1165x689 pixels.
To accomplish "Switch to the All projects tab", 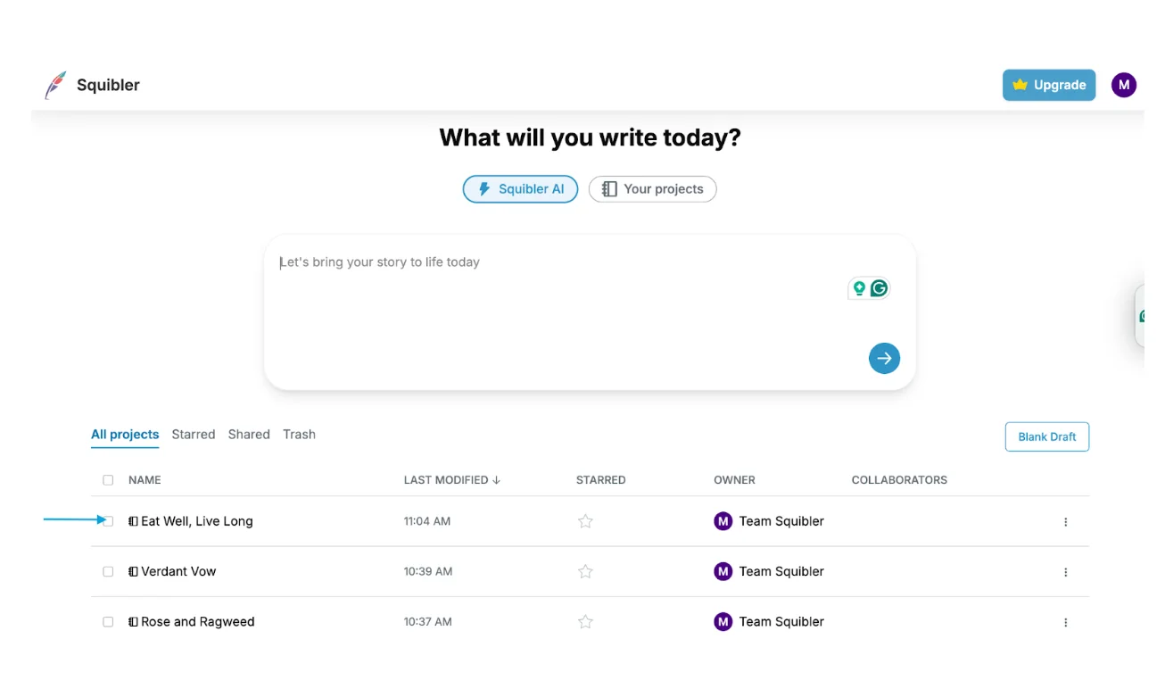I will pos(125,435).
